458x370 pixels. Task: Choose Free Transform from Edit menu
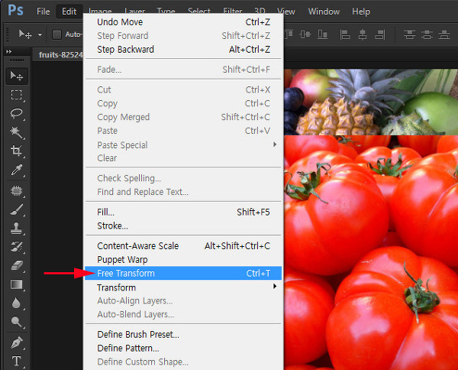(x=183, y=273)
